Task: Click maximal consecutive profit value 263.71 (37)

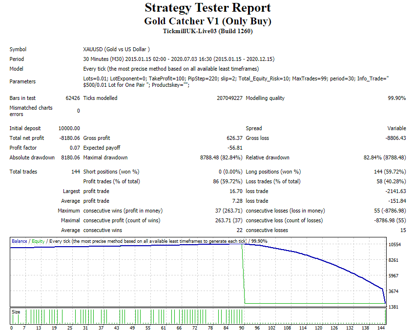Action: point(228,220)
